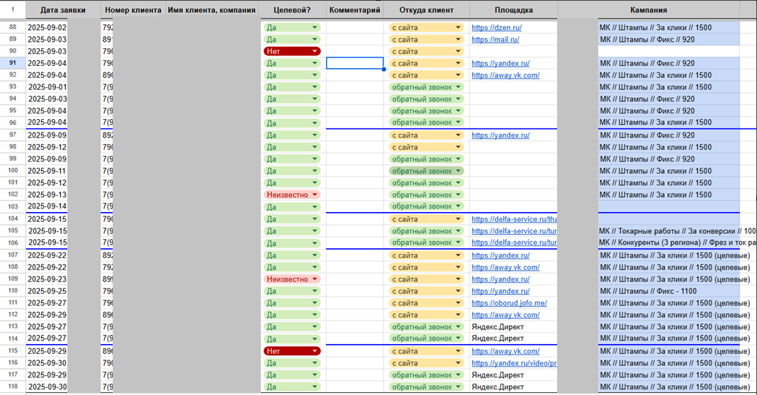Viewport: 757px width, 395px height.
Task: Open the red "Нет" dropdown in row 90
Action: [292, 52]
